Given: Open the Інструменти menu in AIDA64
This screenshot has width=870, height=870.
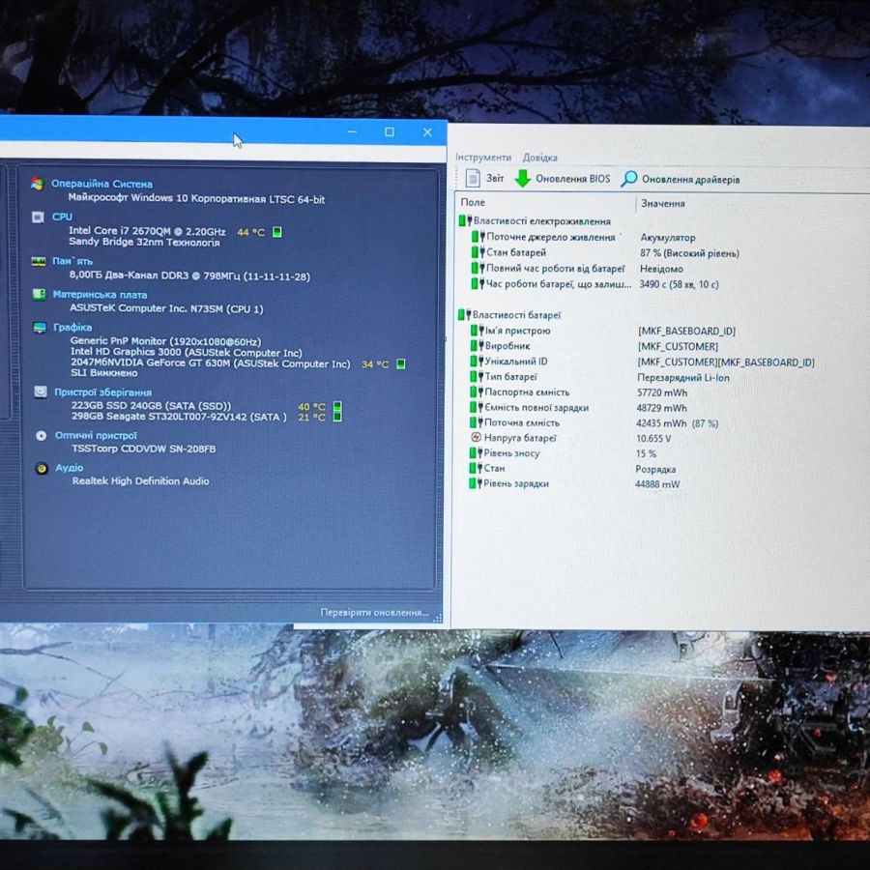Looking at the screenshot, I should point(483,157).
